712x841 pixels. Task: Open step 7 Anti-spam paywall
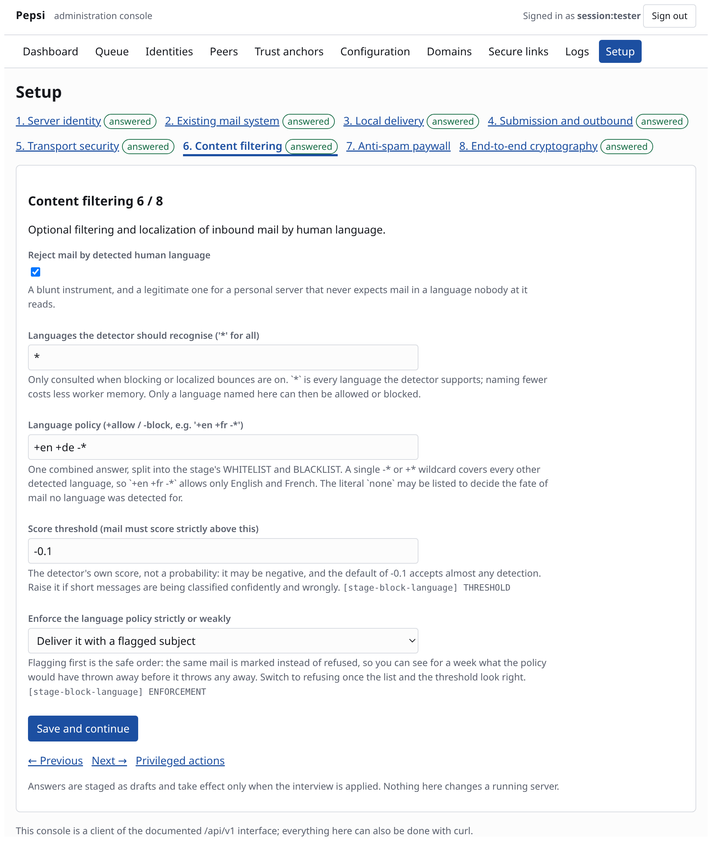[x=398, y=146]
